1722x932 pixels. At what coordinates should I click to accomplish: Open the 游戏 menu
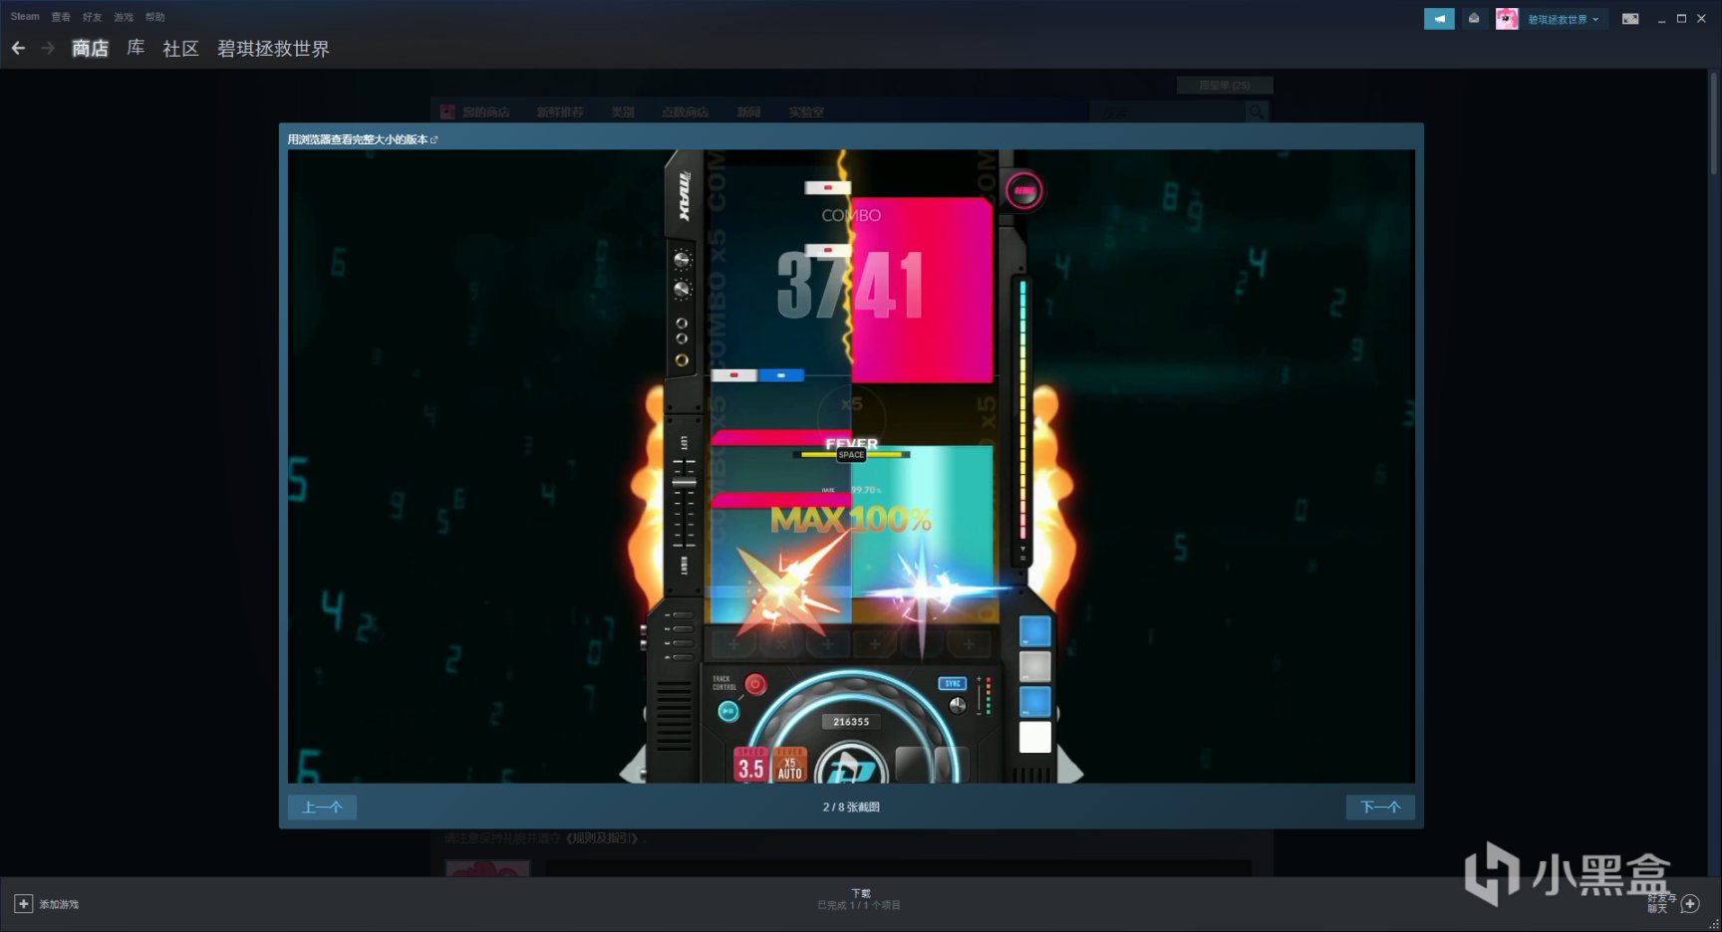124,17
